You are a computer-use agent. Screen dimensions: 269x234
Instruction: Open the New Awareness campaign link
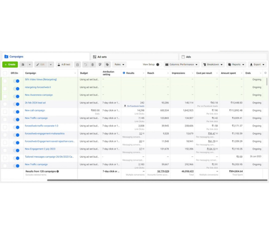(x=39, y=95)
